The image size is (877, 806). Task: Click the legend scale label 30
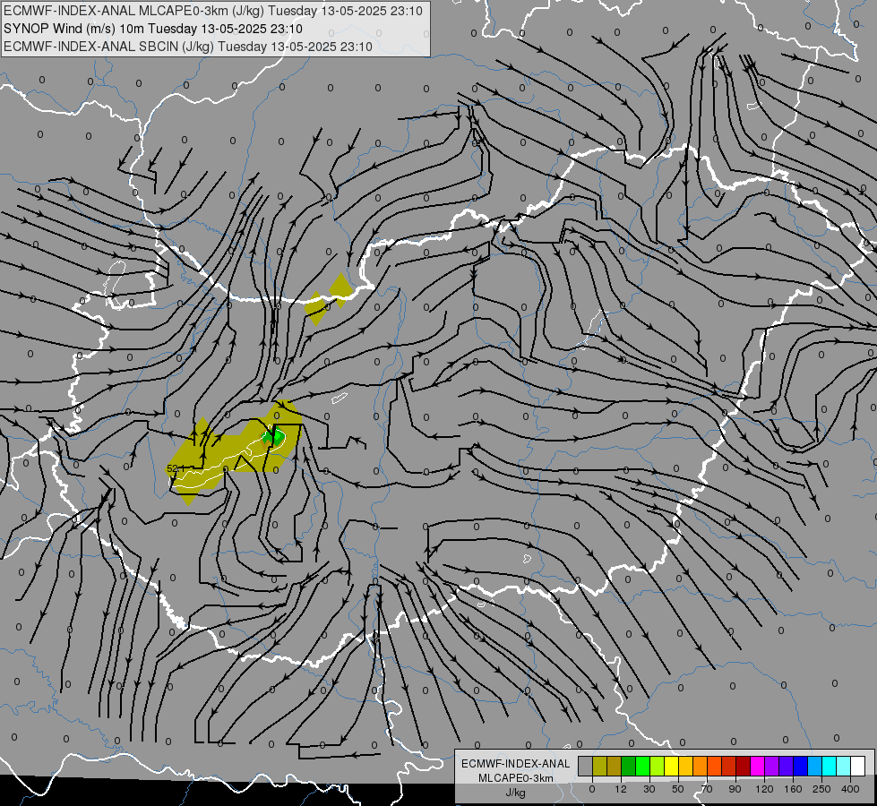click(x=649, y=789)
